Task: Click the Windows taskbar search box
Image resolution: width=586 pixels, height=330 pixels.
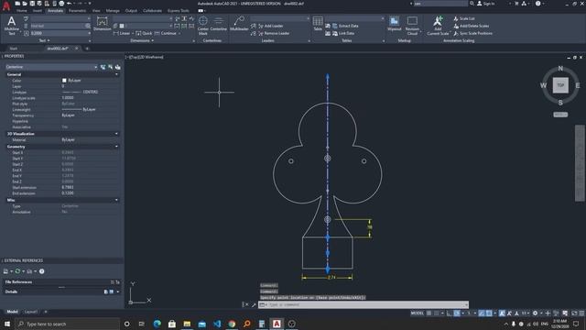Action: (67, 324)
